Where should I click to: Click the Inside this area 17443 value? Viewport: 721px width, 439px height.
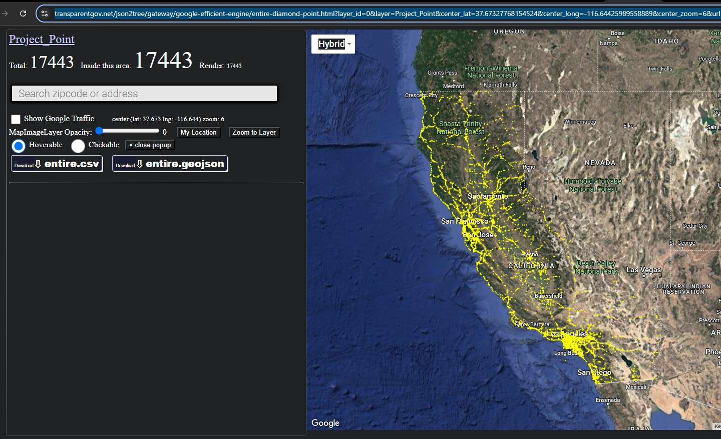click(163, 61)
